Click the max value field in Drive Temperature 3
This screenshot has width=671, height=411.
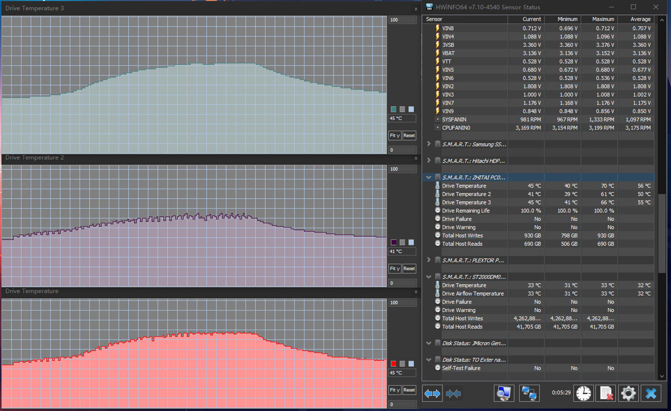402,20
